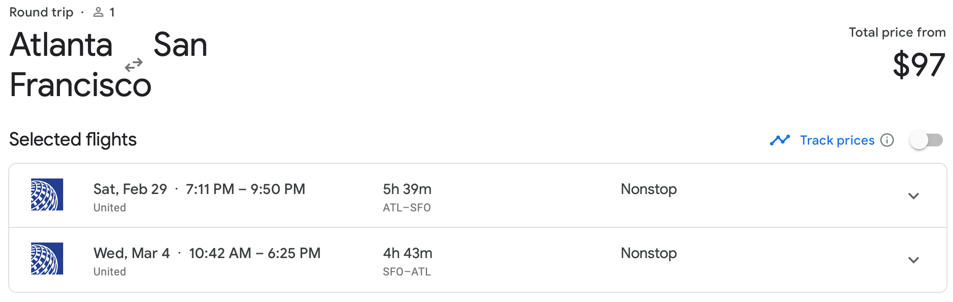Select the Wed, Mar 4 return time text
Screen dimensions: 953x302
[x=254, y=253]
